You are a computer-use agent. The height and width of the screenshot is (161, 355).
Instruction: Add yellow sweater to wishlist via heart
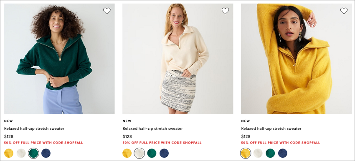(344, 11)
